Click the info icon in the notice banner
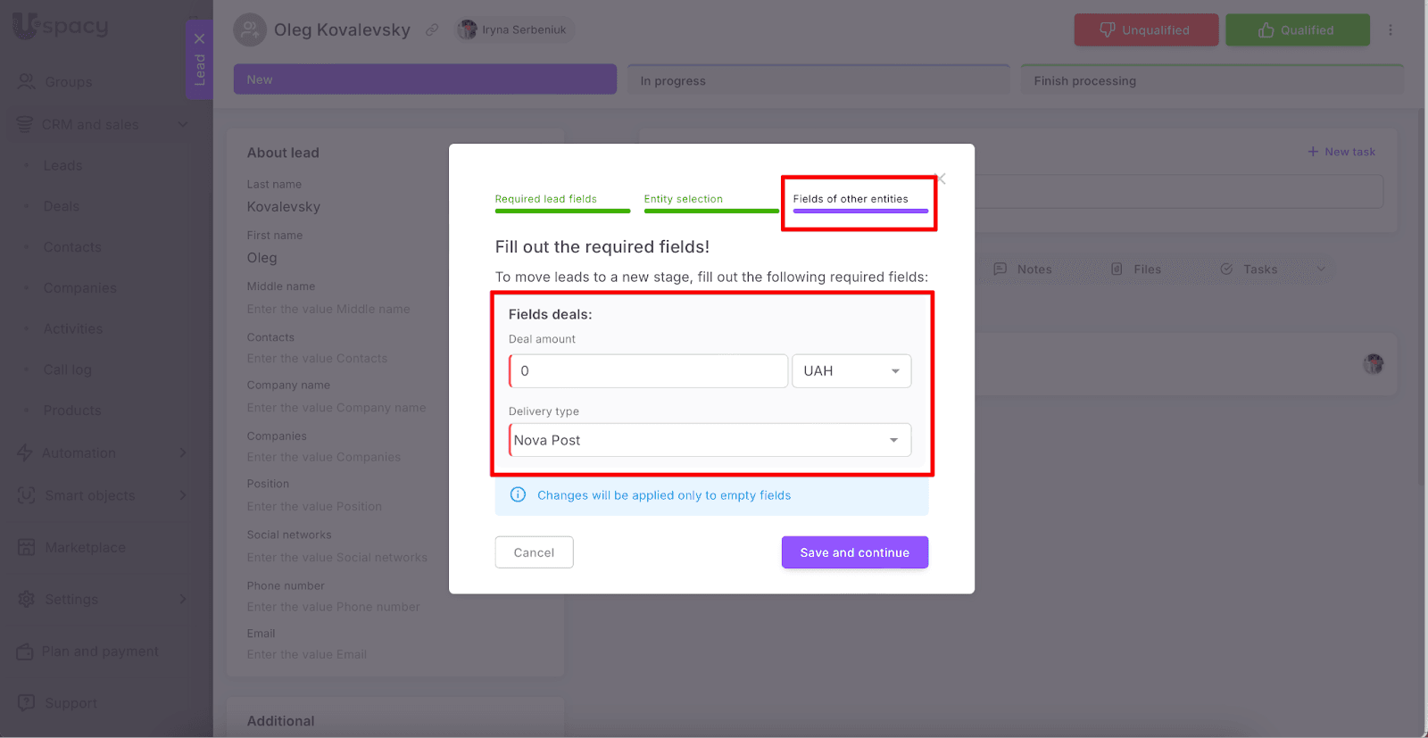1428x738 pixels. (518, 495)
